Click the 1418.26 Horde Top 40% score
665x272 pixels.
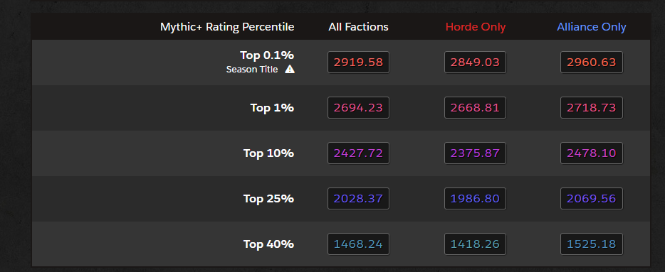pyautogui.click(x=476, y=244)
